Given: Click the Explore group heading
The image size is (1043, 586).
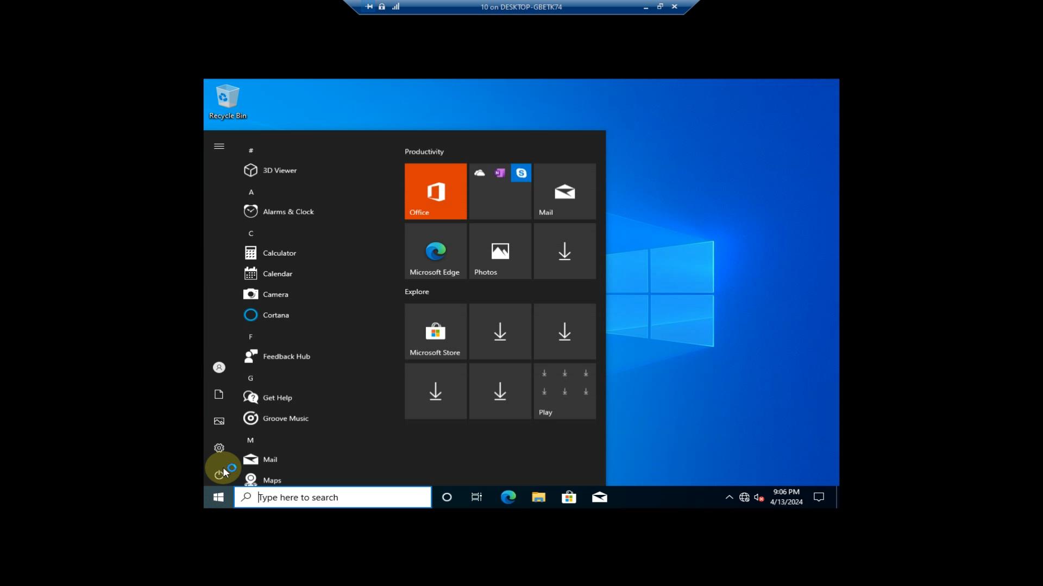Looking at the screenshot, I should (x=417, y=291).
